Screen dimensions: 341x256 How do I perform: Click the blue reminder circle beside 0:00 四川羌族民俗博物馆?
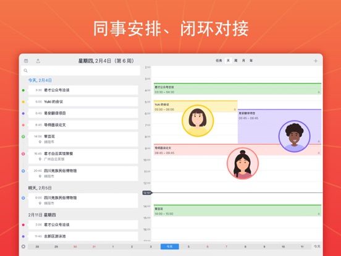coord(23,198)
